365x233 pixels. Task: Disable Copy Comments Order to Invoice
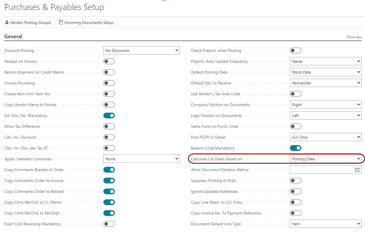click(x=109, y=181)
